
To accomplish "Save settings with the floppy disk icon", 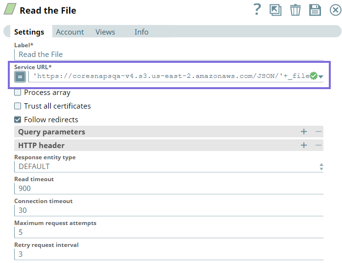I will [315, 10].
